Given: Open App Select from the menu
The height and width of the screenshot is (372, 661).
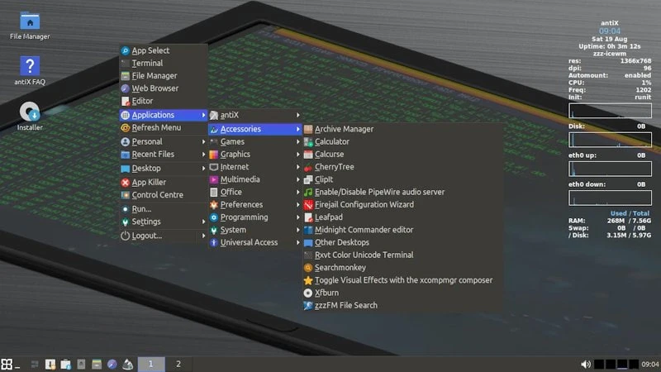Looking at the screenshot, I should click(x=164, y=50).
